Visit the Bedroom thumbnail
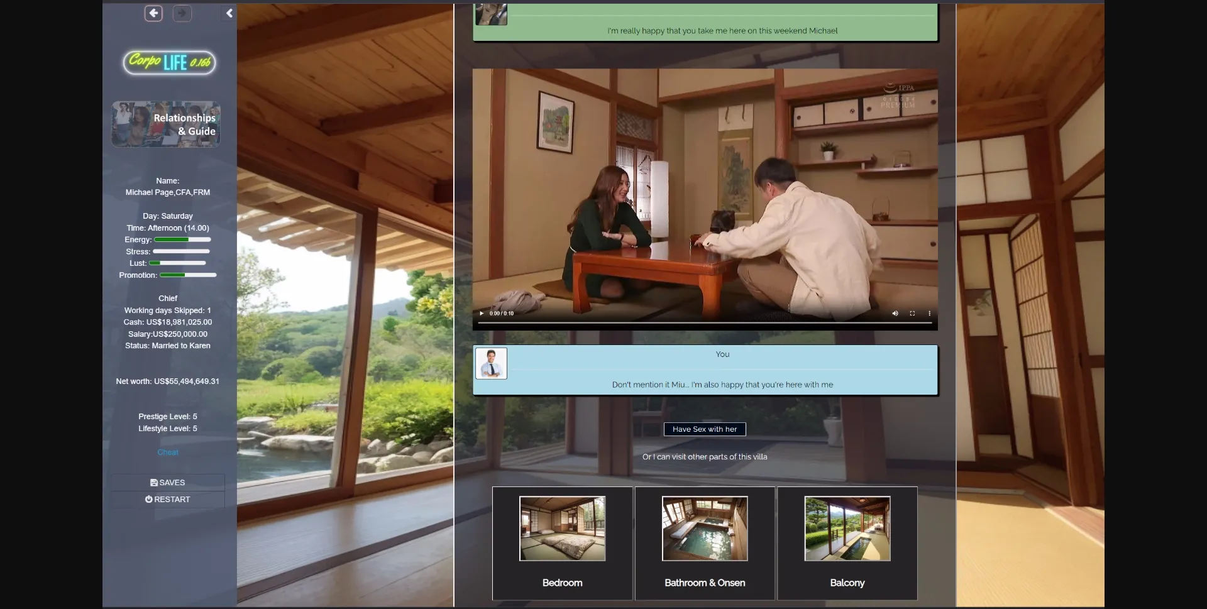Screen dimensions: 1207x609 (x=562, y=529)
